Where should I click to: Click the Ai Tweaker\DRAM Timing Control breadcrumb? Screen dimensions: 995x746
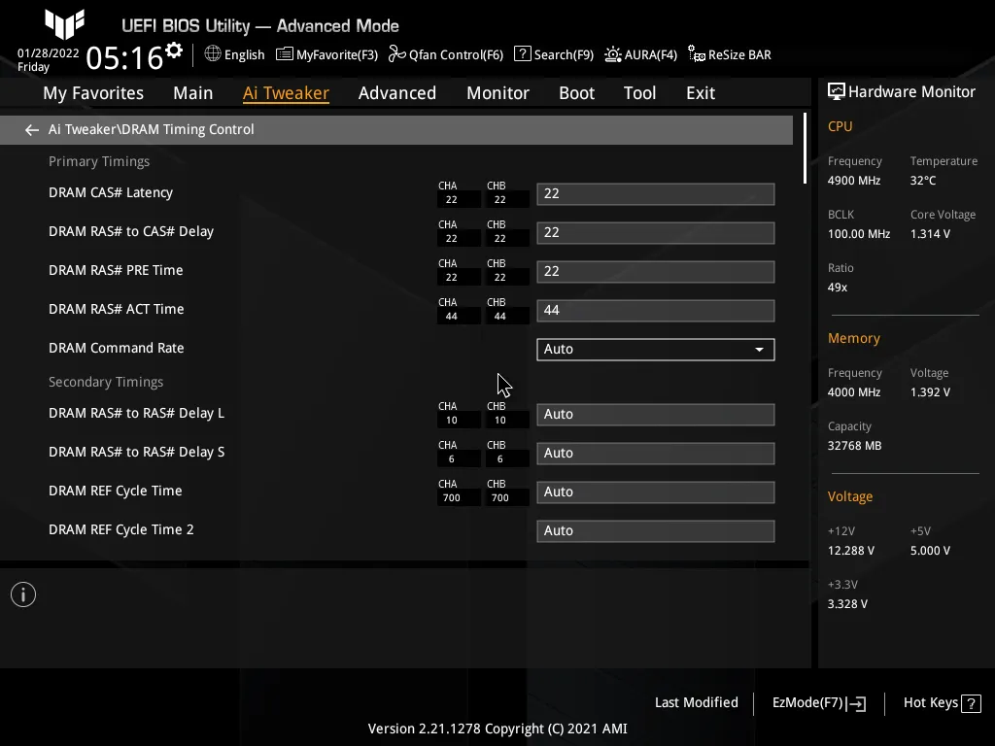click(151, 129)
